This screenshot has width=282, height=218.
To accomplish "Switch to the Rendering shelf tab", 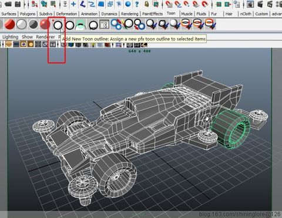I will 130,14.
